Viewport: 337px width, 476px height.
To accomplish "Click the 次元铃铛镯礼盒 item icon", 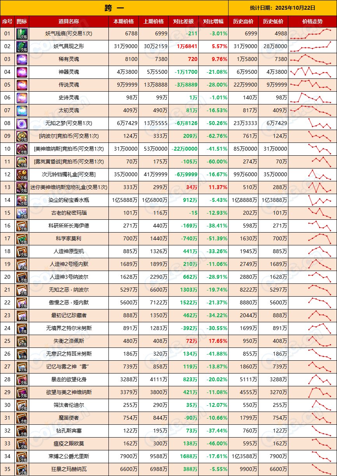I will (x=22, y=175).
